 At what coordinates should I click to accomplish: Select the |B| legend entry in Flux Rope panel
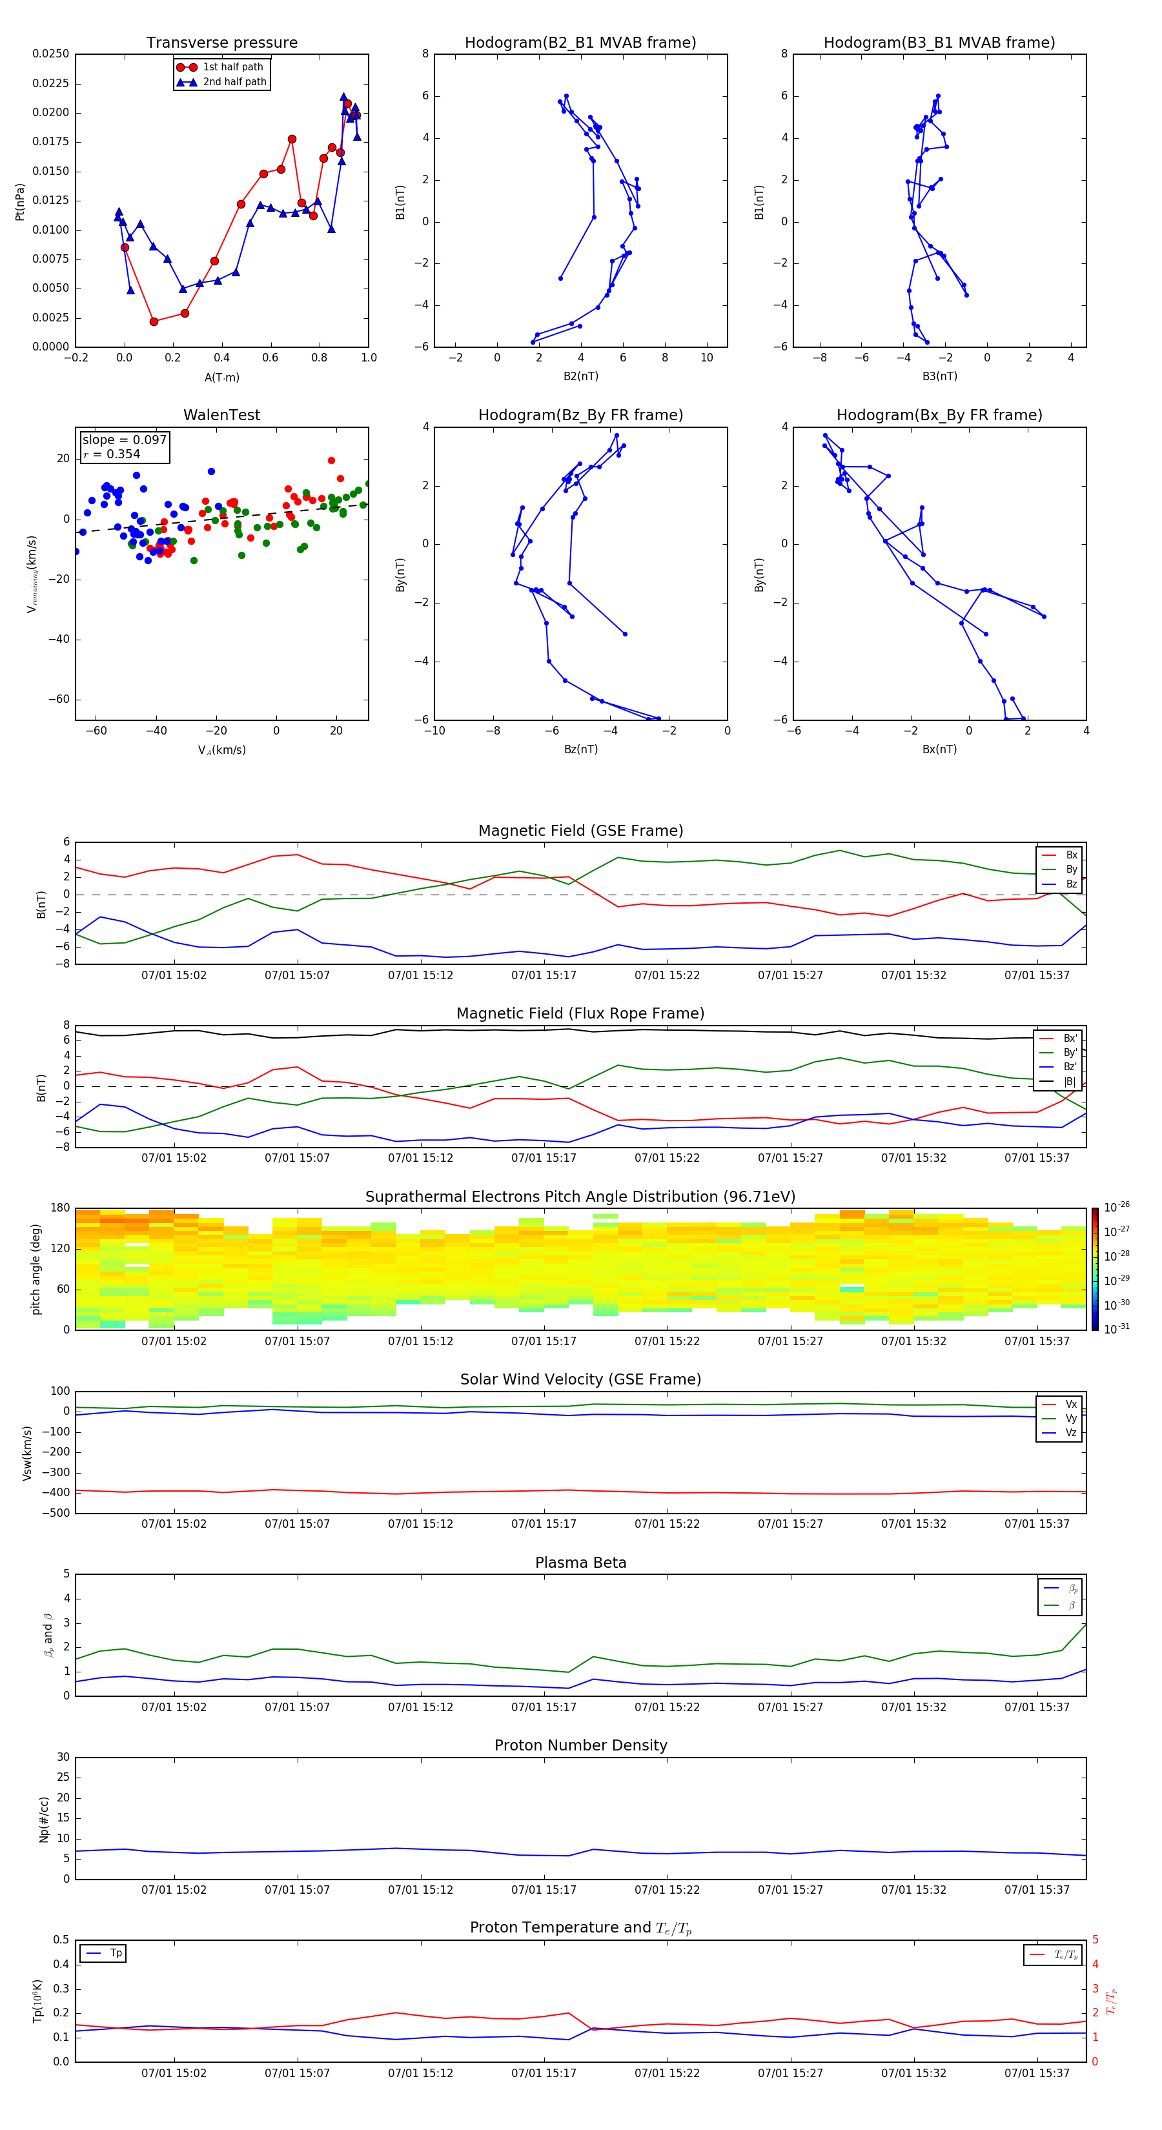point(1059,1082)
